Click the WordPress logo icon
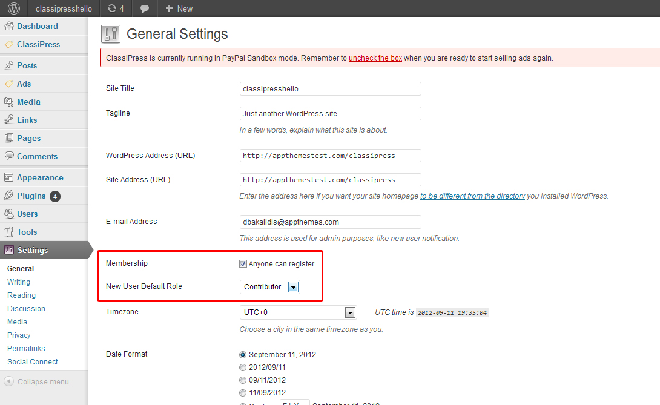Viewport: 660px width, 405px height. click(x=14, y=8)
